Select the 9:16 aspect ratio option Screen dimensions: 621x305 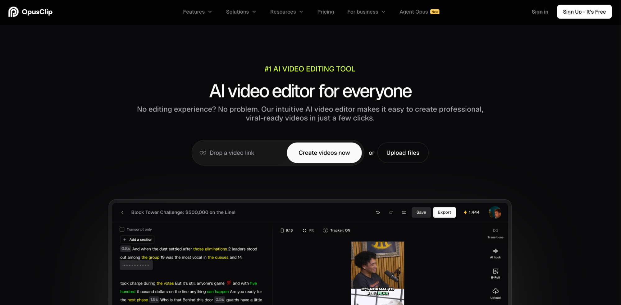coord(286,230)
